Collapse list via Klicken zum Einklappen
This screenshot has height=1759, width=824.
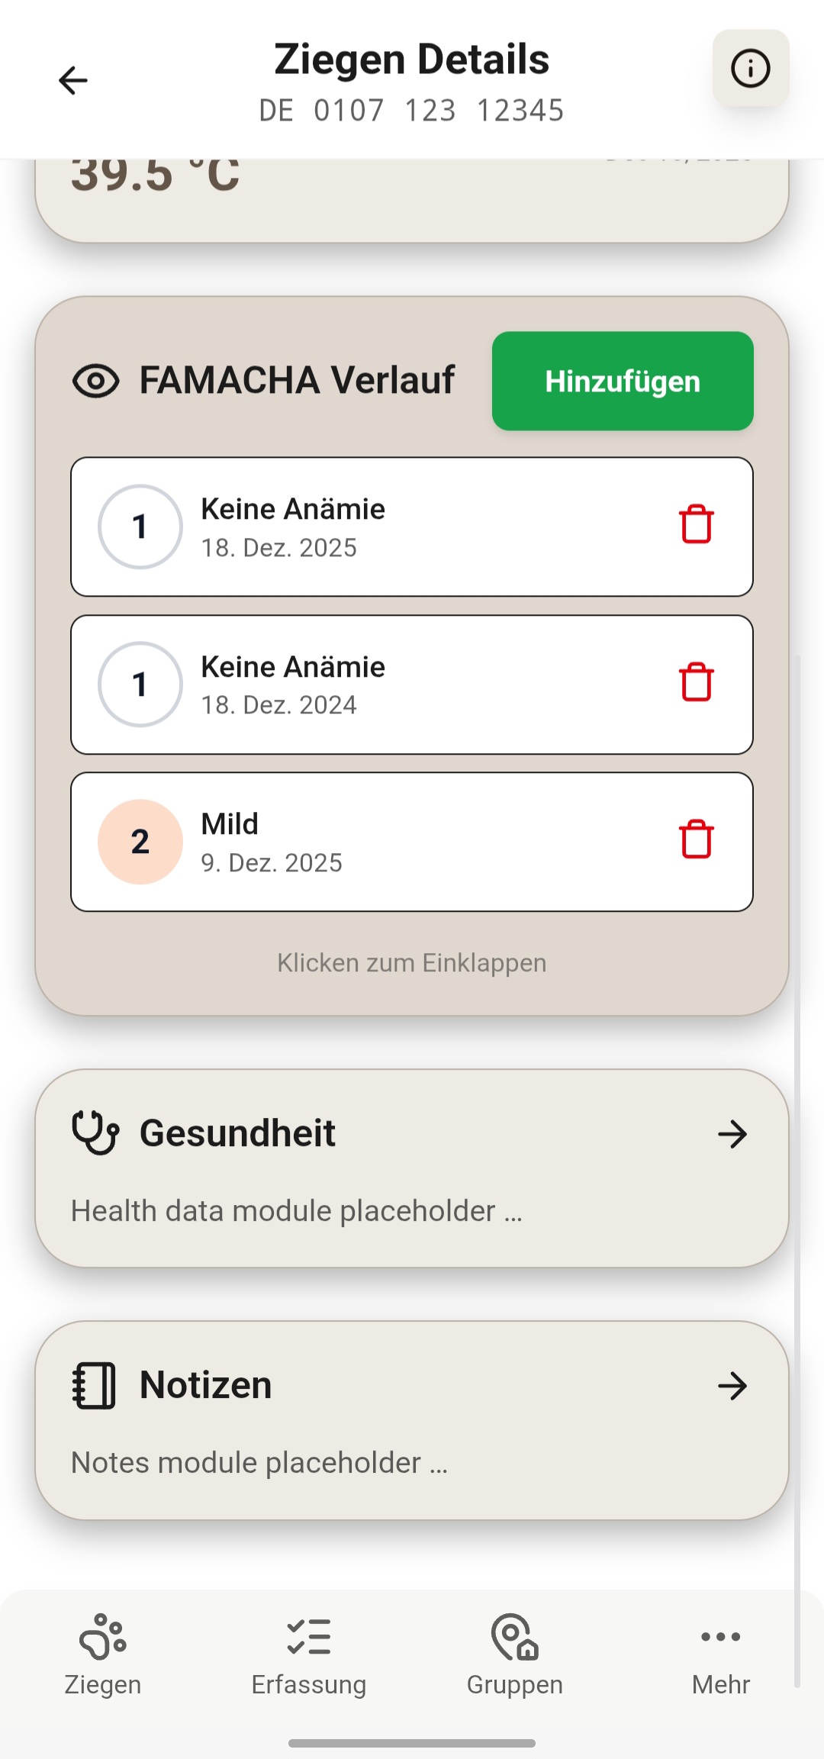(x=412, y=963)
